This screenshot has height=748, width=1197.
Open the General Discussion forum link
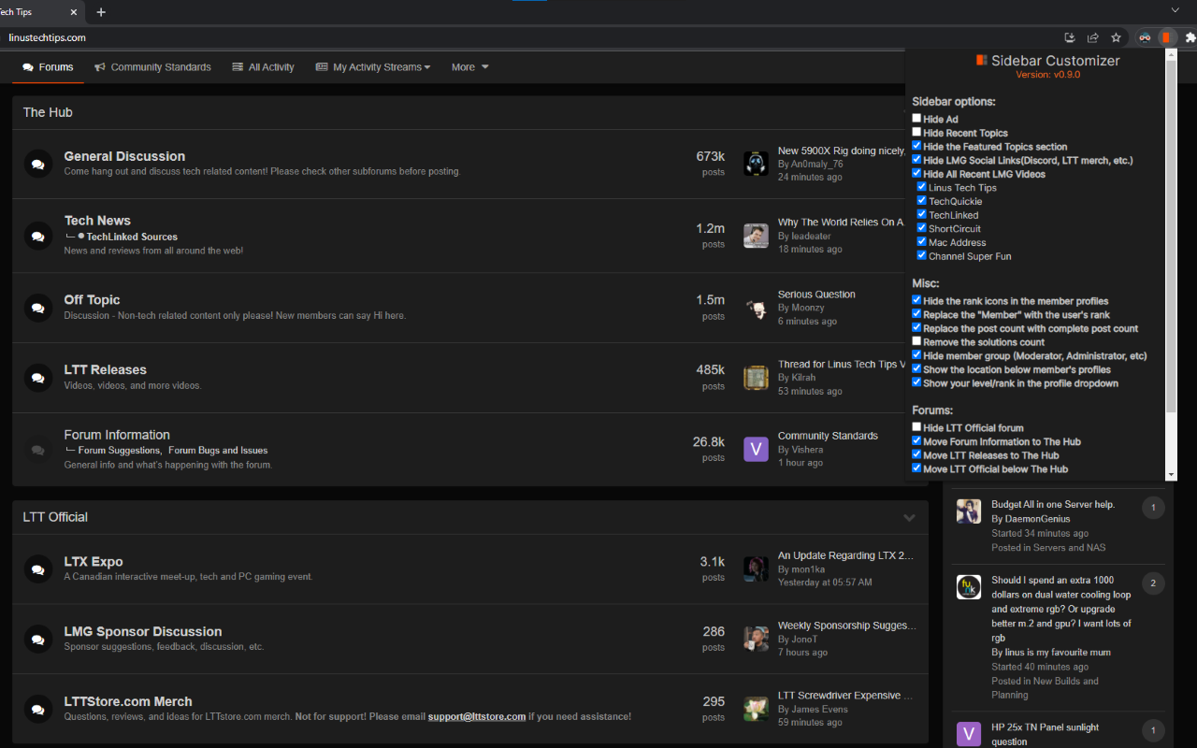123,155
